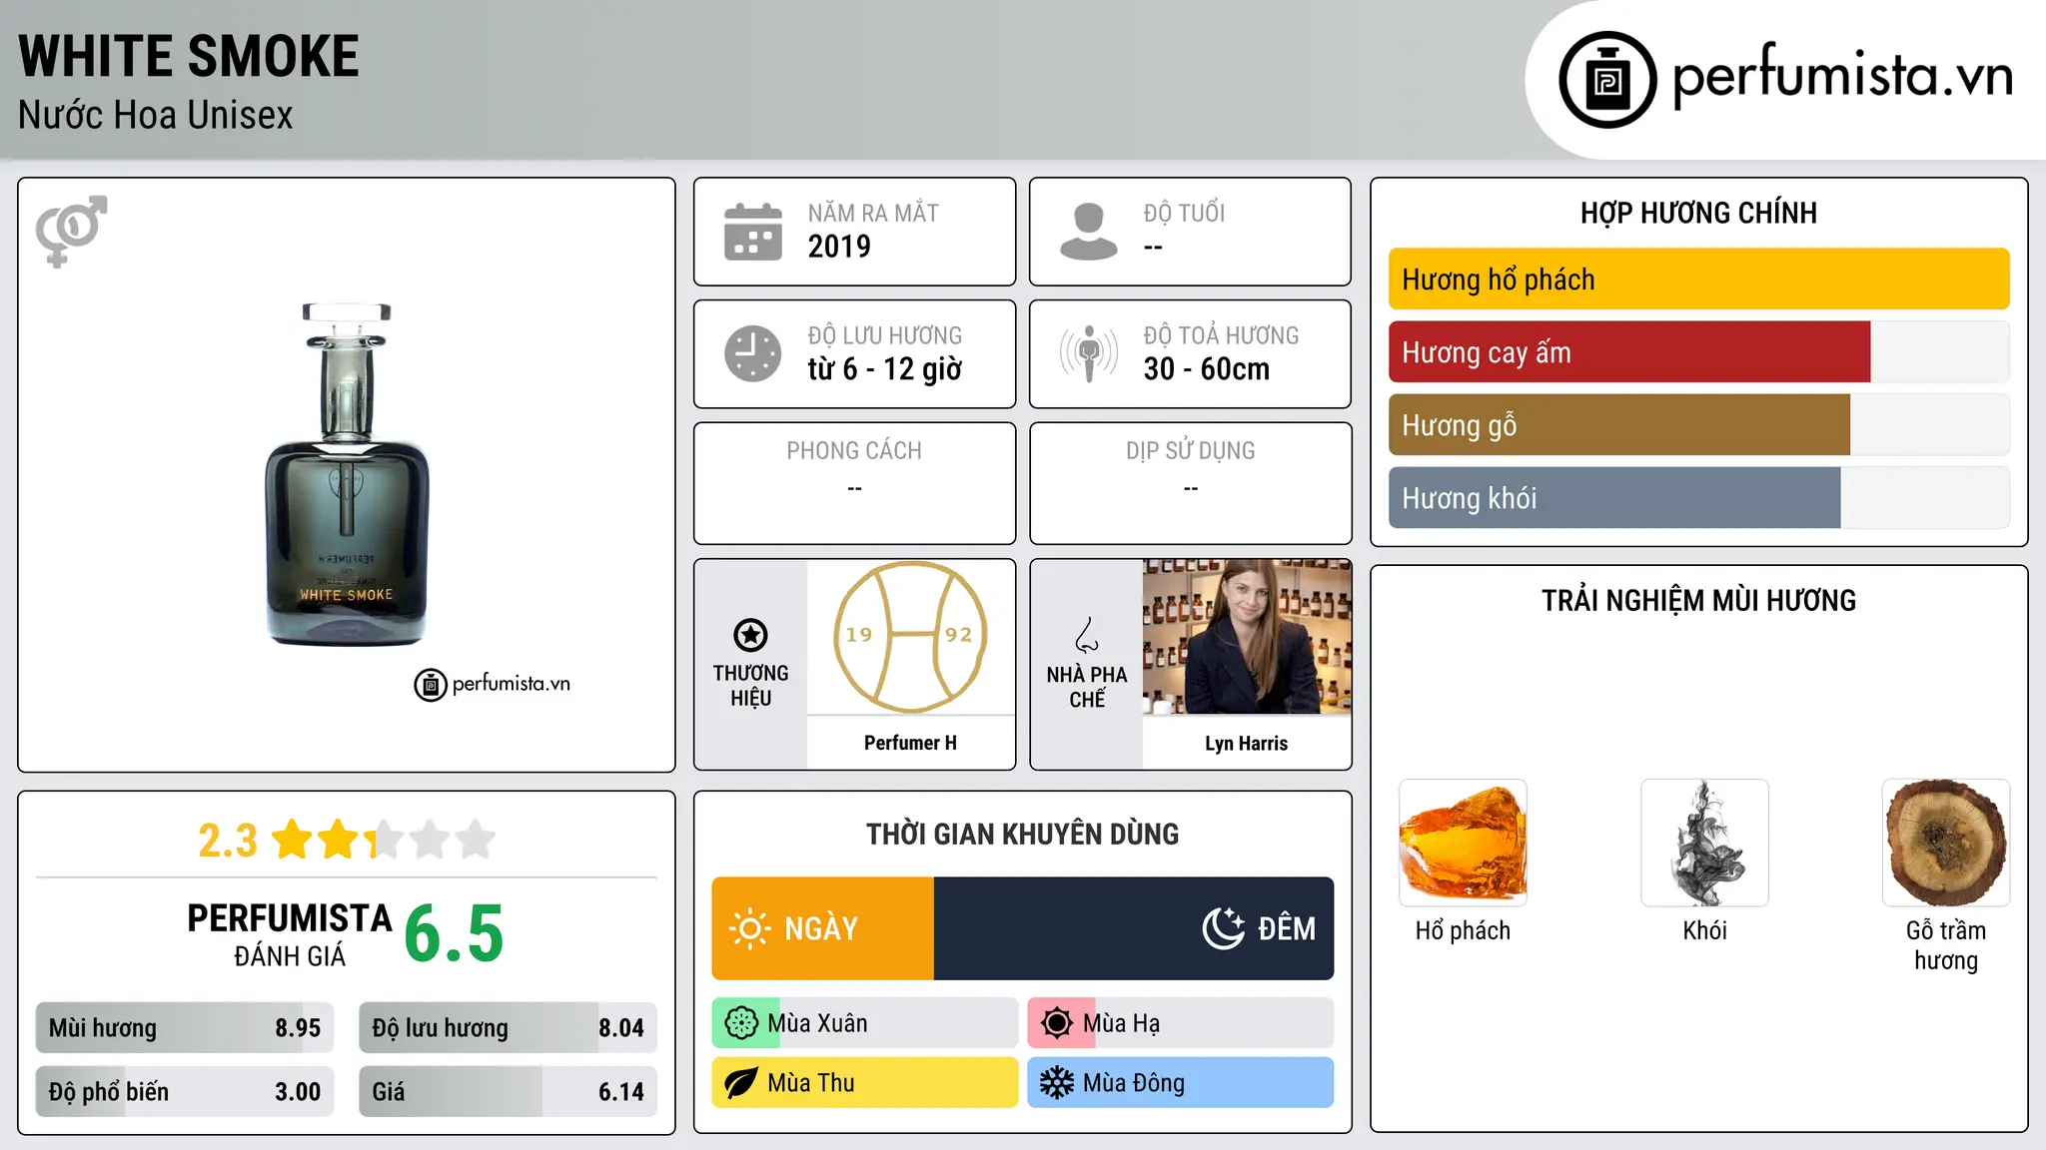
Task: Select the Khói smoke note image
Action: (1704, 843)
